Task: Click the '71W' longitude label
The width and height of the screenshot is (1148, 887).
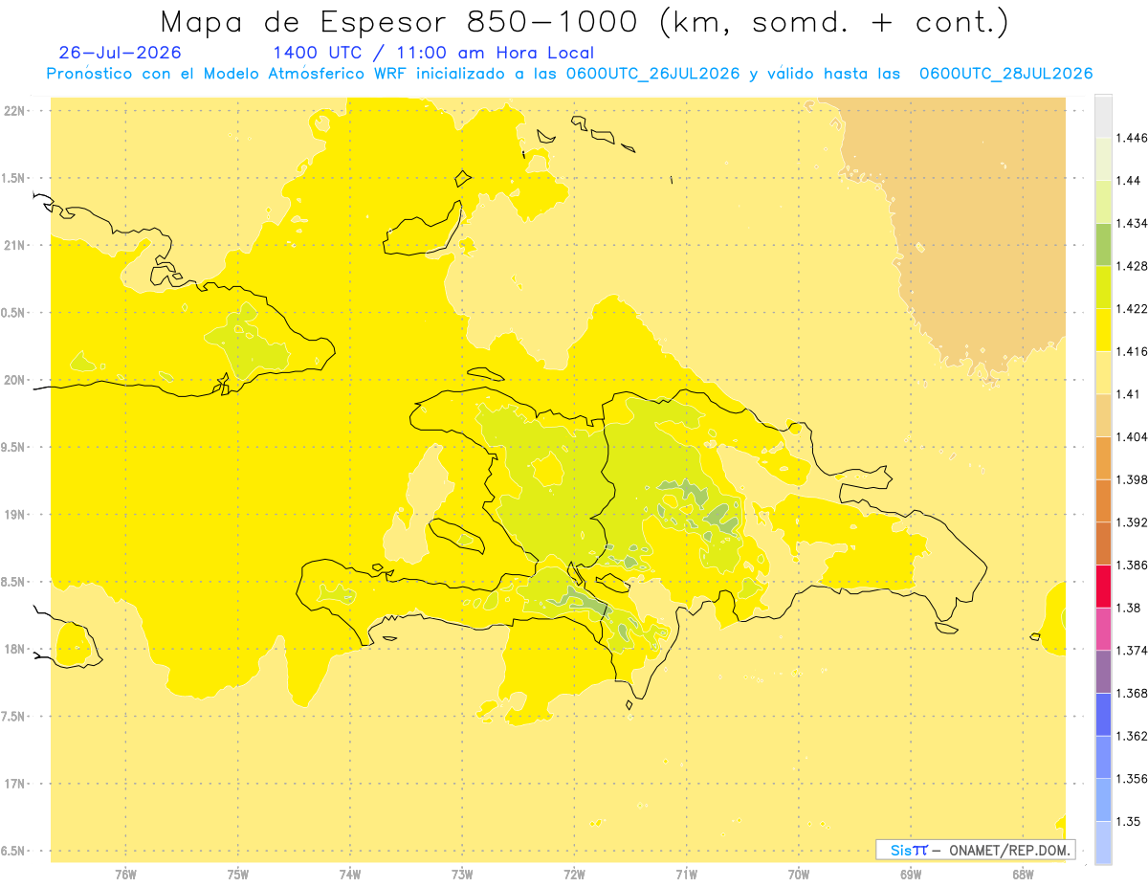Action: (686, 874)
